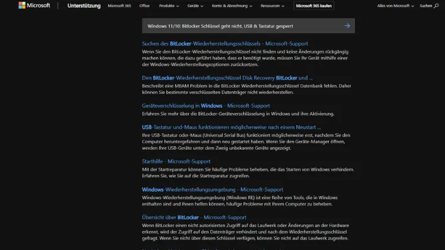Click the search magnifier icon
This screenshot has height=250, width=445.
[436, 6]
